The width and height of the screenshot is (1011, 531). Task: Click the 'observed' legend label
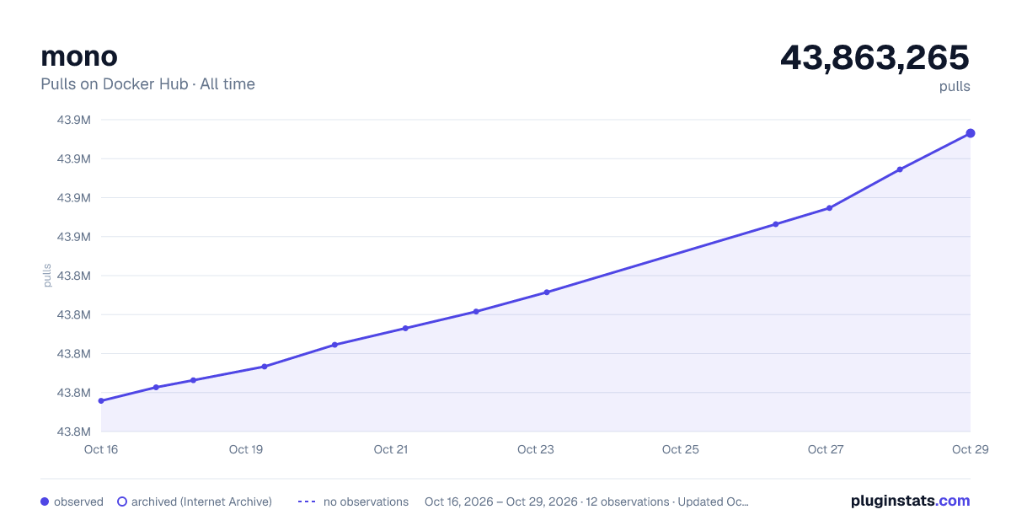pyautogui.click(x=78, y=501)
